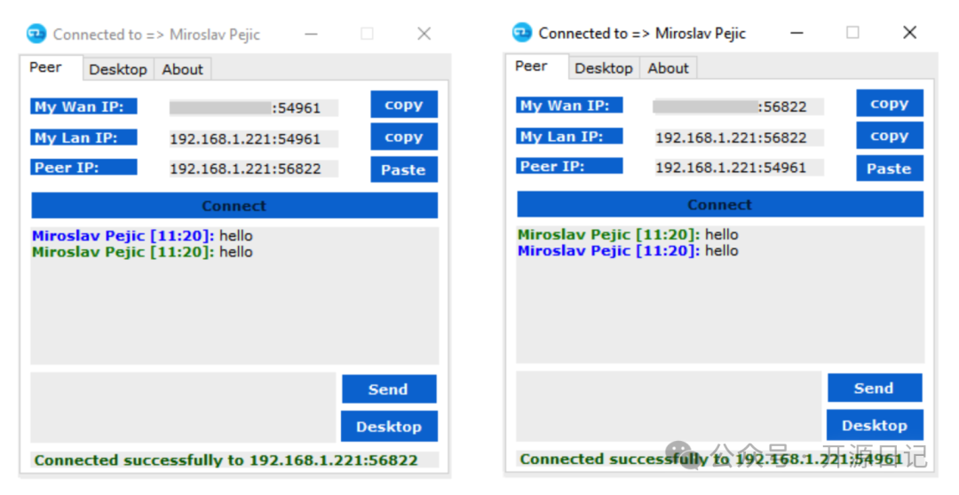The height and width of the screenshot is (495, 959).
Task: Focus message input box in left window
Action: pyautogui.click(x=183, y=407)
